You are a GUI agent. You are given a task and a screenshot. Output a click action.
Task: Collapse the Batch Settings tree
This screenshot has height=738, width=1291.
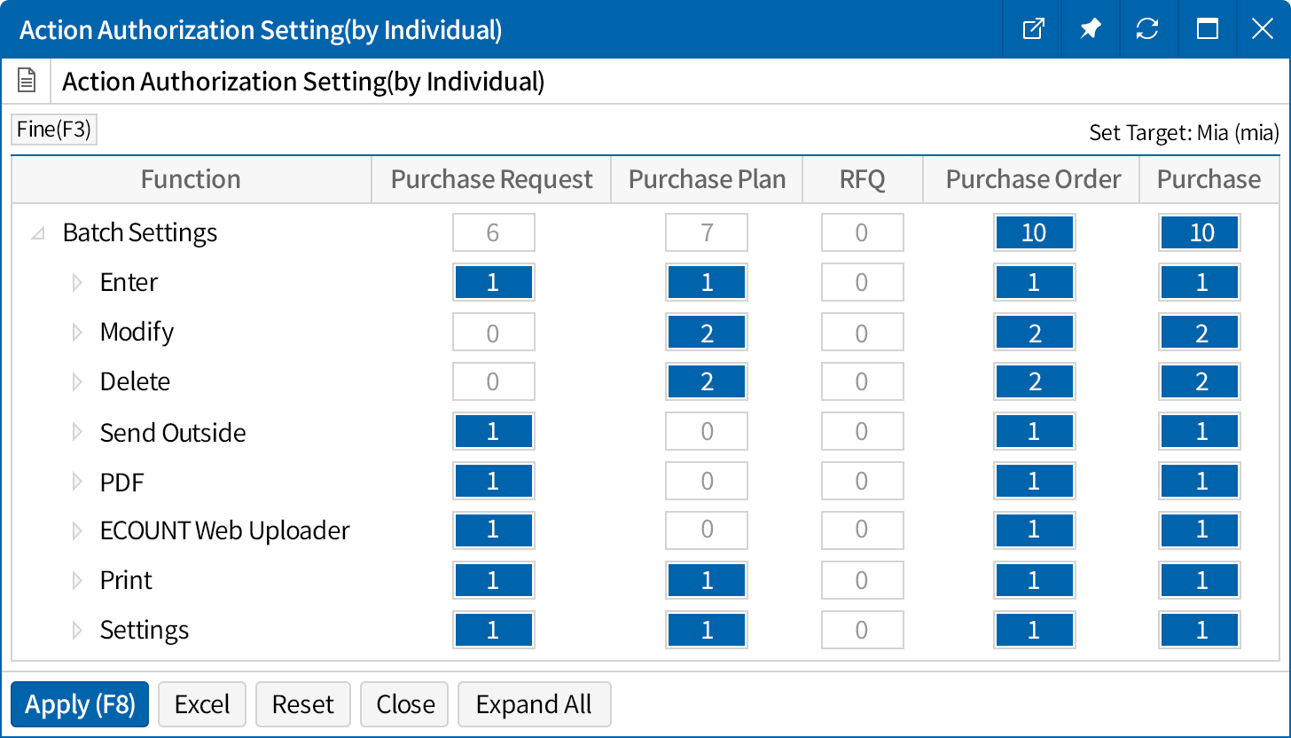click(37, 233)
